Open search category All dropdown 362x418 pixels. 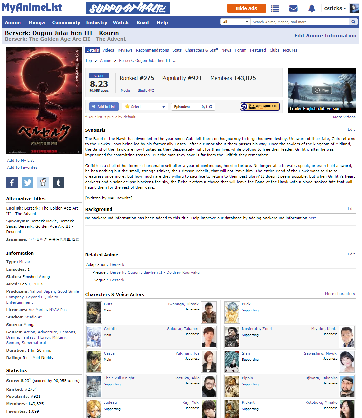point(235,22)
